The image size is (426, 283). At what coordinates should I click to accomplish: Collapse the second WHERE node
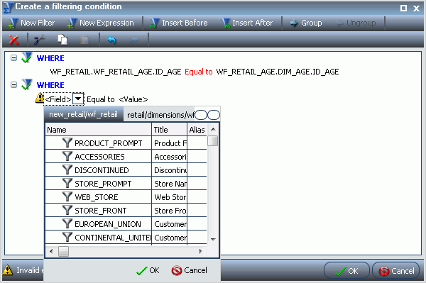click(x=13, y=85)
